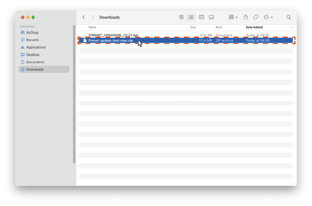Open Recents in the sidebar
312x206 pixels.
[x=44, y=40]
